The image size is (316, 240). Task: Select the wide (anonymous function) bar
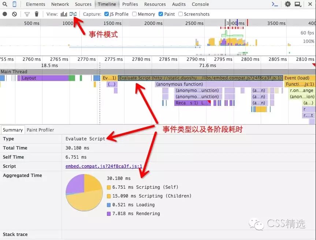click(x=219, y=84)
